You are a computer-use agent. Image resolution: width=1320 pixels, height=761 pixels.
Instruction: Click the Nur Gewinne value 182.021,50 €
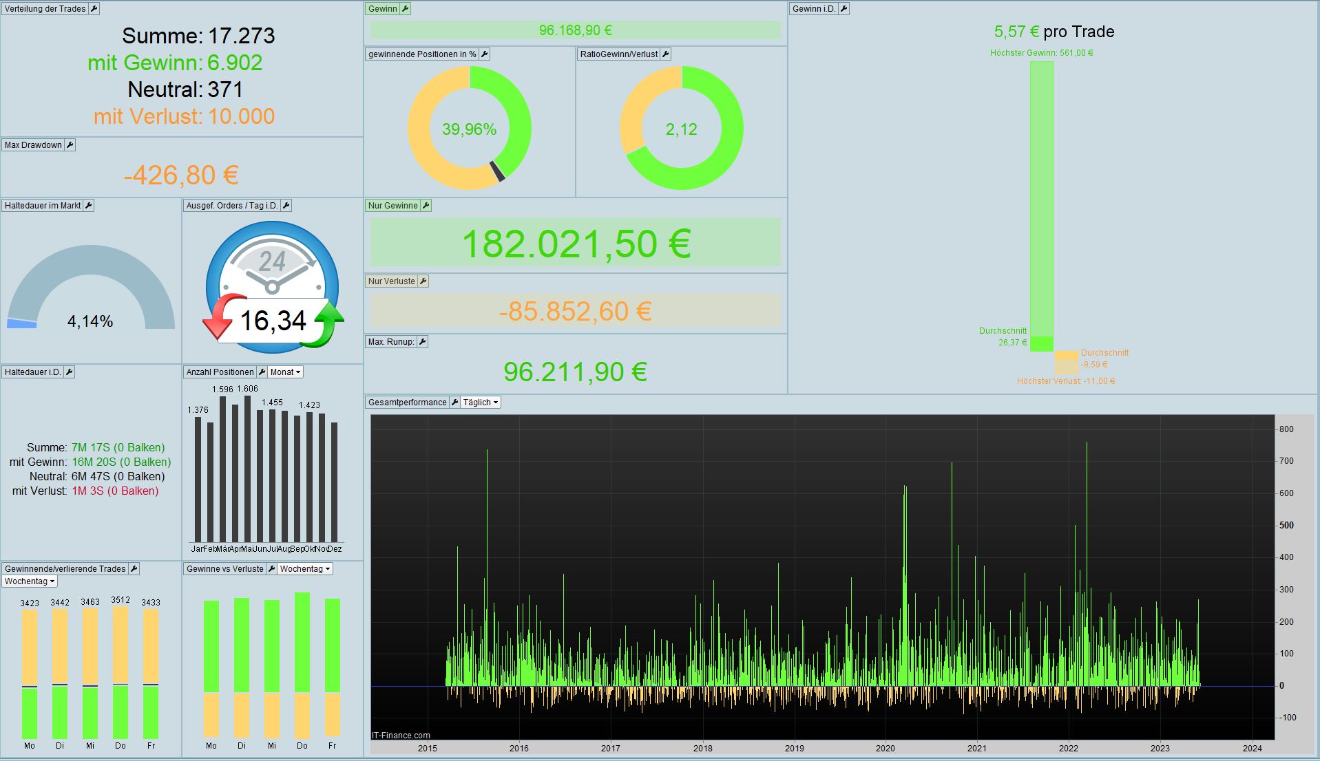point(576,244)
